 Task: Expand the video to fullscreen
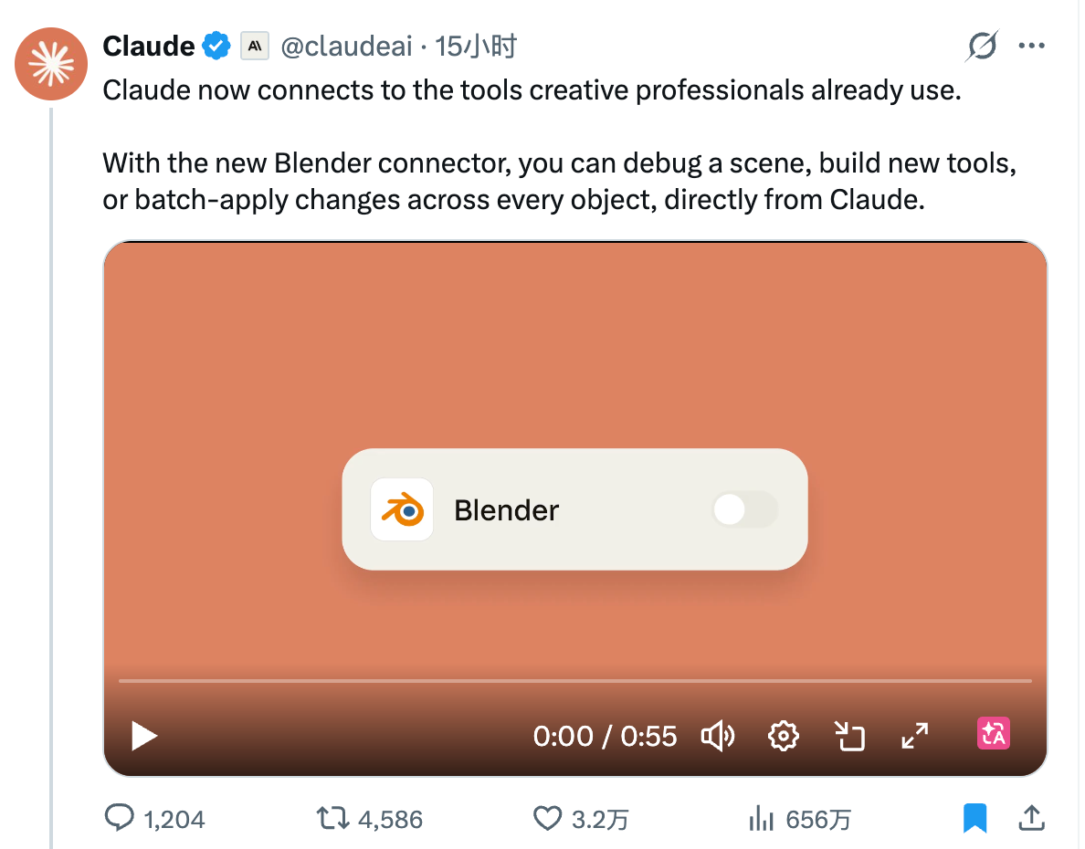click(x=914, y=735)
